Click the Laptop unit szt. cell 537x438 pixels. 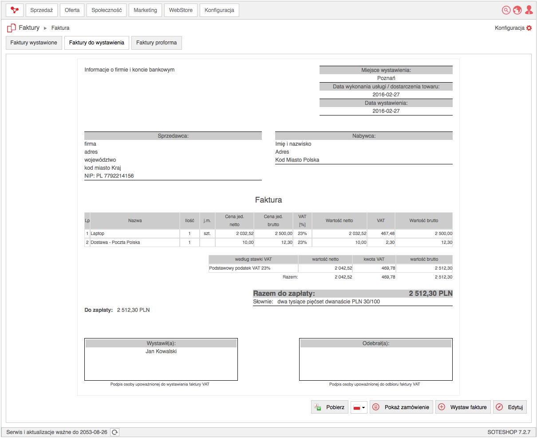click(207, 234)
